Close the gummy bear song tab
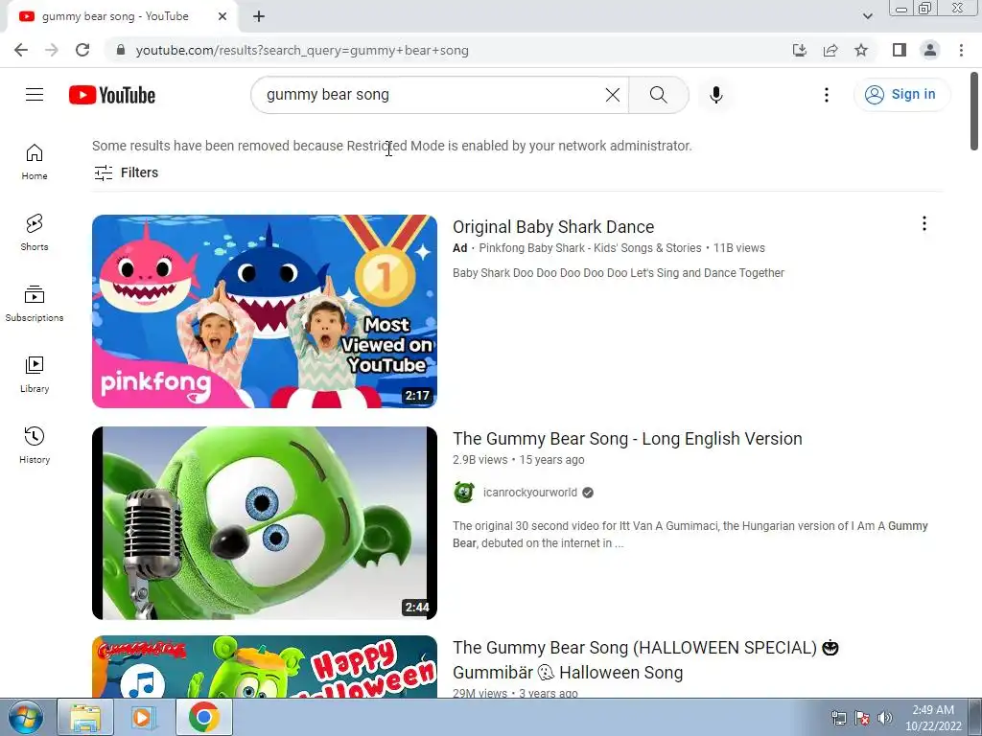982x736 pixels. 222,16
